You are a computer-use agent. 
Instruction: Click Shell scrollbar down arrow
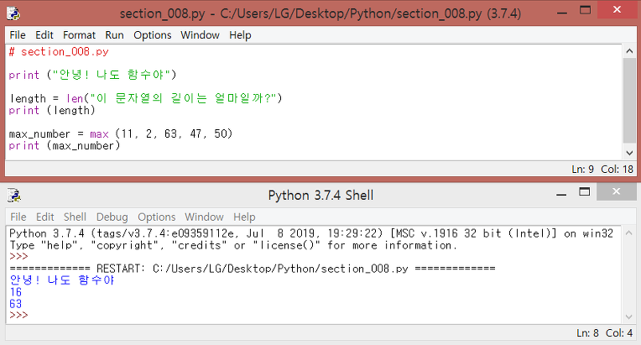628,316
